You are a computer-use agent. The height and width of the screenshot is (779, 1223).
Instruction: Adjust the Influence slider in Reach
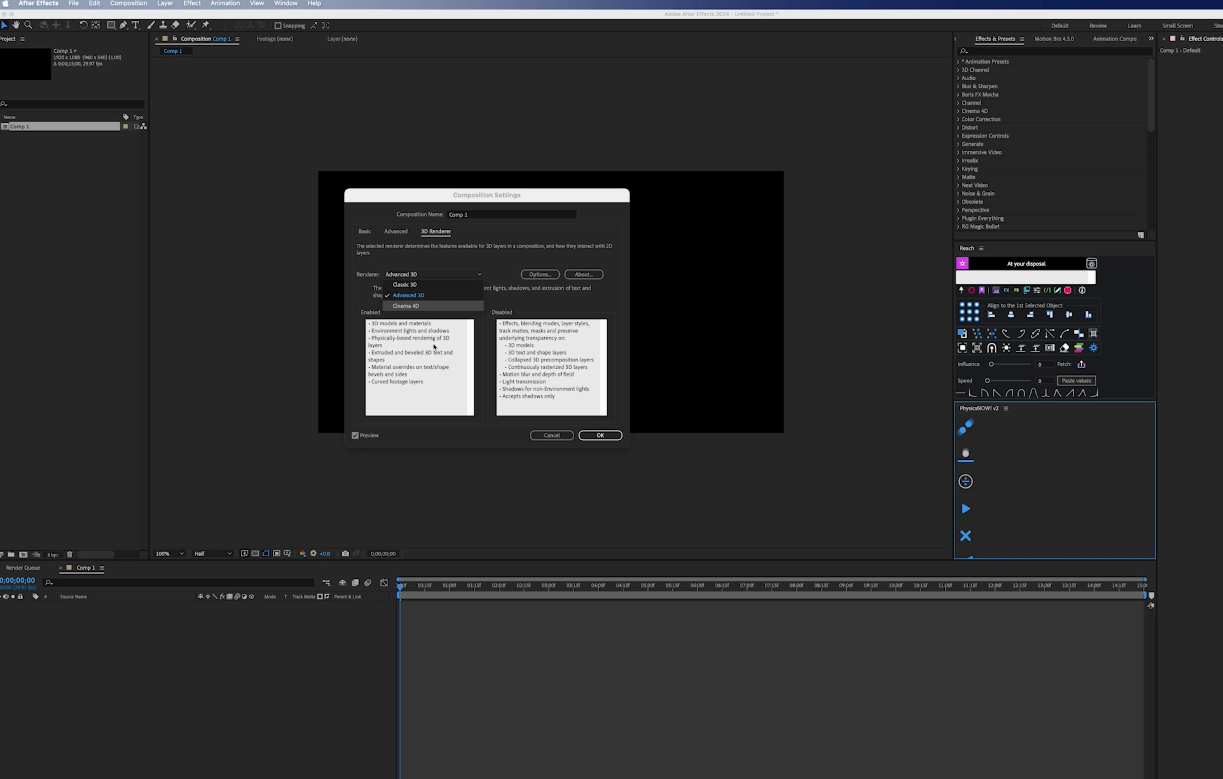click(x=991, y=364)
